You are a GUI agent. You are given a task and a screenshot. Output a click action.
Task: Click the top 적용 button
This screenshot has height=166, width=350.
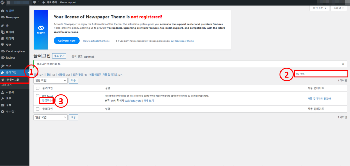73,80
